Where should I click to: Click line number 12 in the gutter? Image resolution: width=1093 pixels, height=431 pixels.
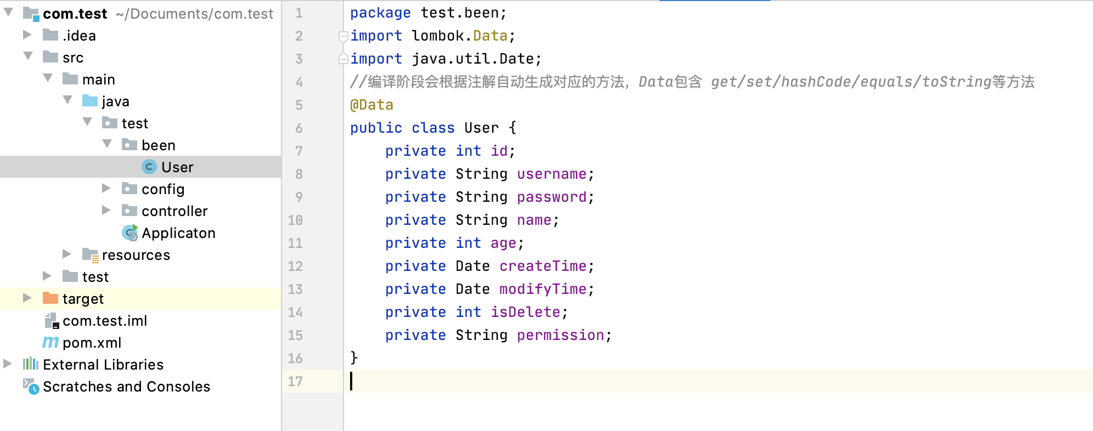click(x=295, y=266)
